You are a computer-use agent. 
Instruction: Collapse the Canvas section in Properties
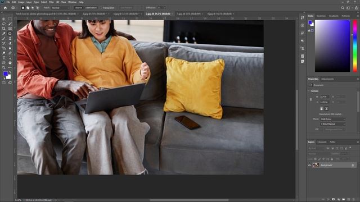(x=309, y=91)
